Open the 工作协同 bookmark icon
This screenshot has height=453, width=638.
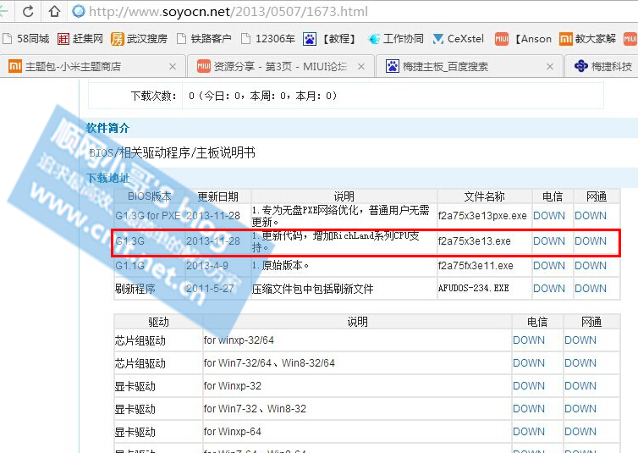coord(373,39)
